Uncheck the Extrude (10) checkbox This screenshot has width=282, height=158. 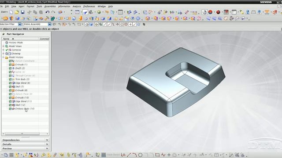coord(10,97)
